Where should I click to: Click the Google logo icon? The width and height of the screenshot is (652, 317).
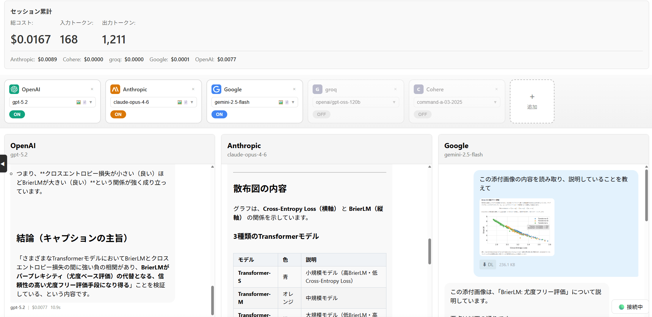click(216, 89)
